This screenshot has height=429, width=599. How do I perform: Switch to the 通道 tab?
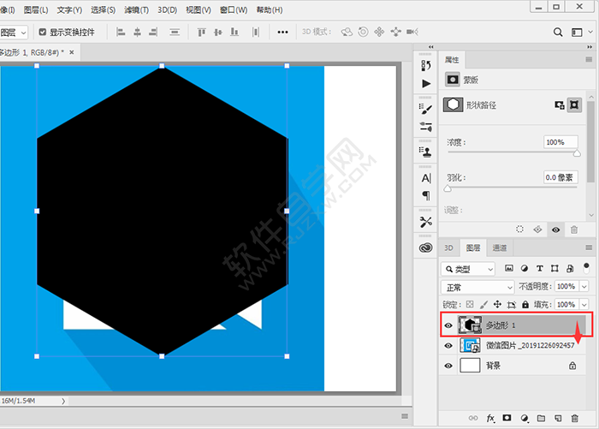click(x=500, y=248)
